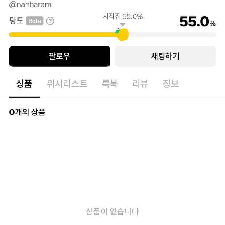Tap the 시작점 55.0% label
The image size is (225, 225).
(x=123, y=16)
